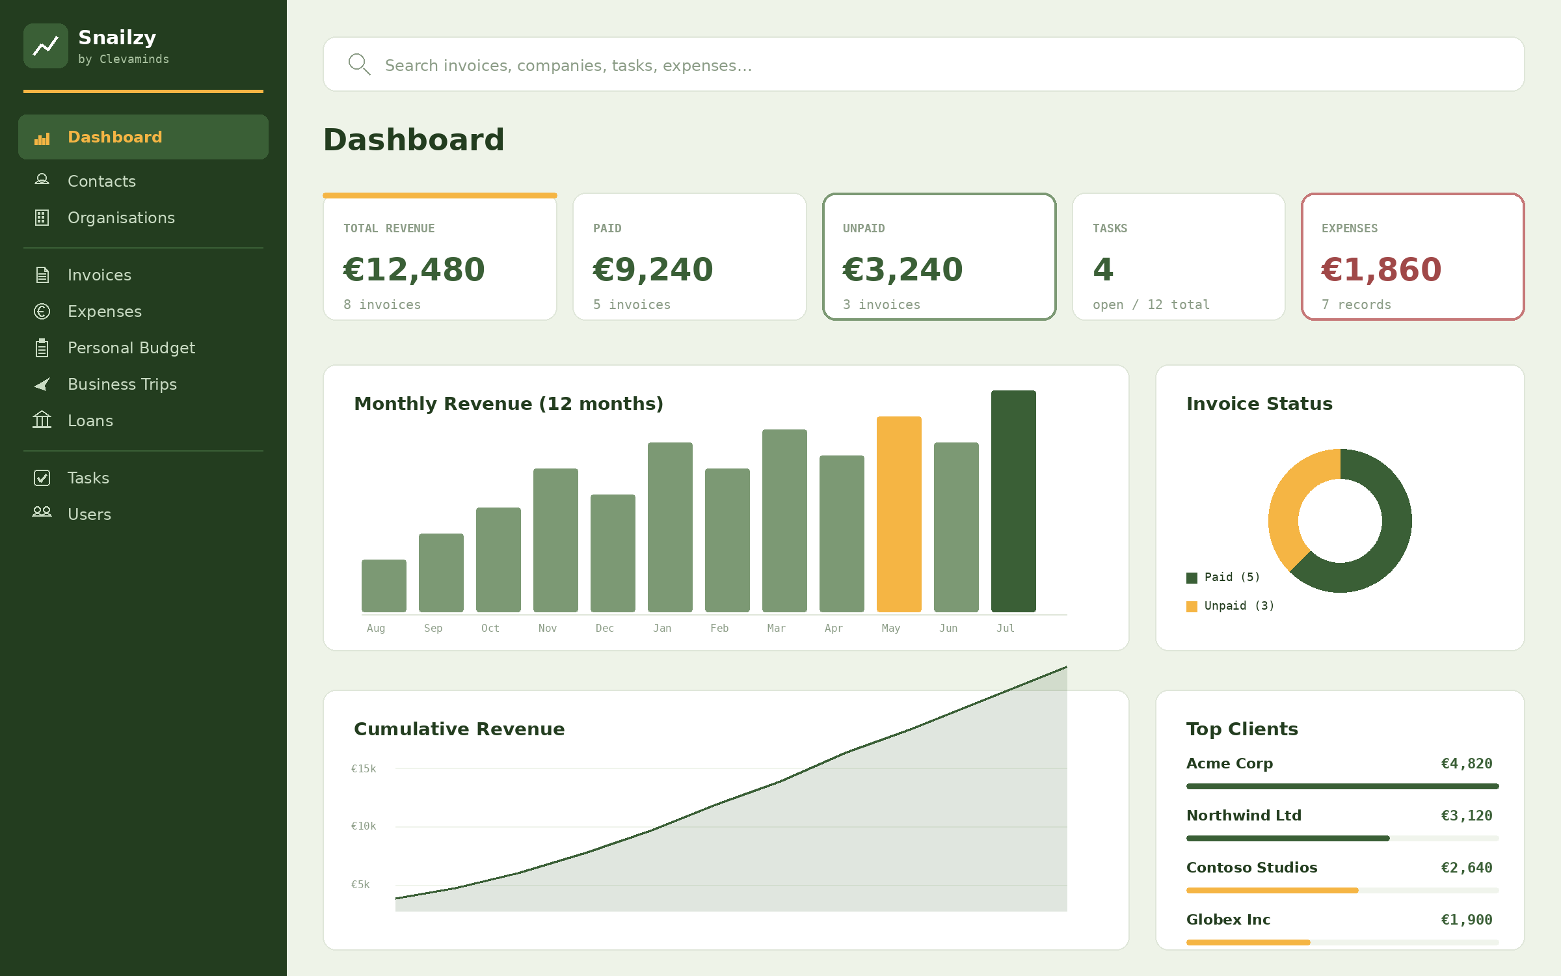Click the Personal Budget clipboard icon
1561x976 pixels.
42,348
